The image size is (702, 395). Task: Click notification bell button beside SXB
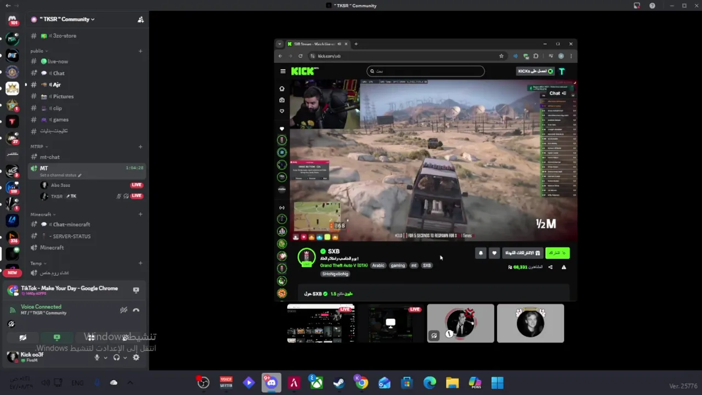click(481, 253)
